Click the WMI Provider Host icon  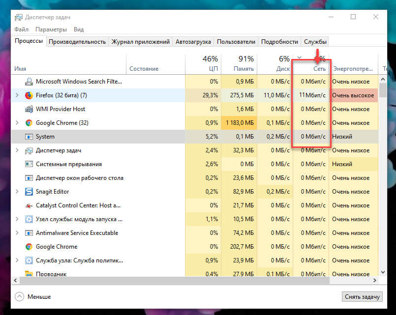click(29, 109)
